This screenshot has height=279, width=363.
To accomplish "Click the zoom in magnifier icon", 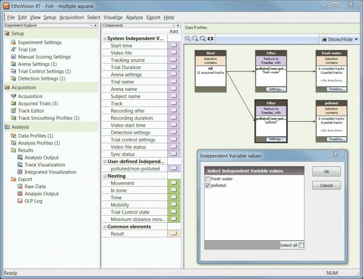I will point(188,39).
